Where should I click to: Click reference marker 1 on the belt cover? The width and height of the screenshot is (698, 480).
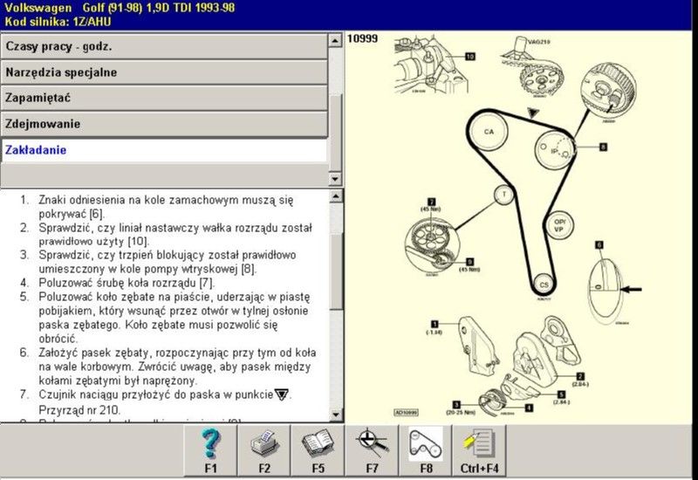click(435, 324)
